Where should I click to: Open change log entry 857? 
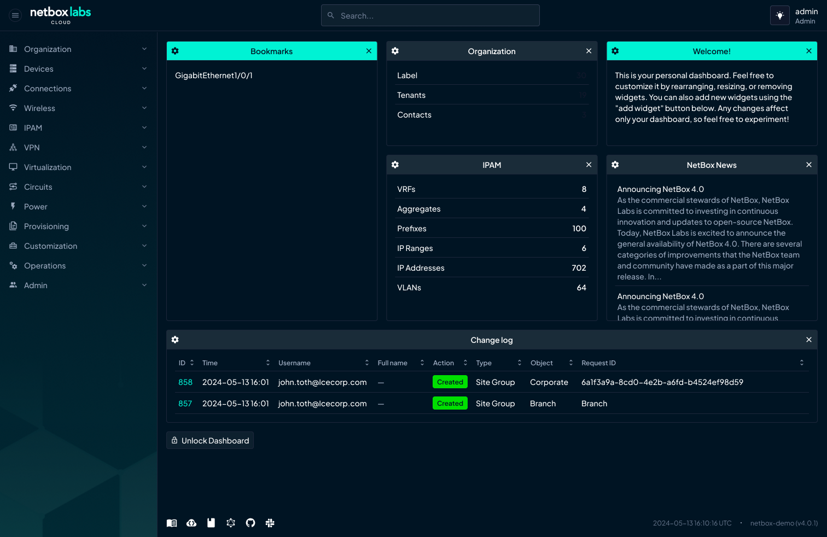(185, 404)
